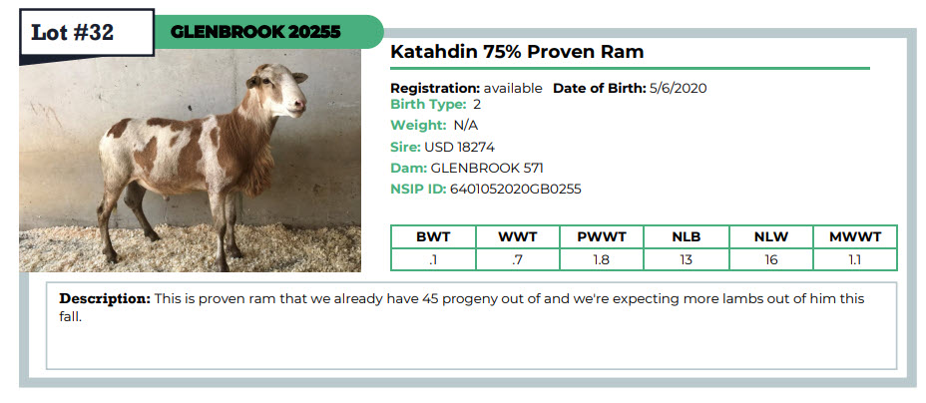Click the Weight N/A field
926x403 pixels.
(434, 125)
